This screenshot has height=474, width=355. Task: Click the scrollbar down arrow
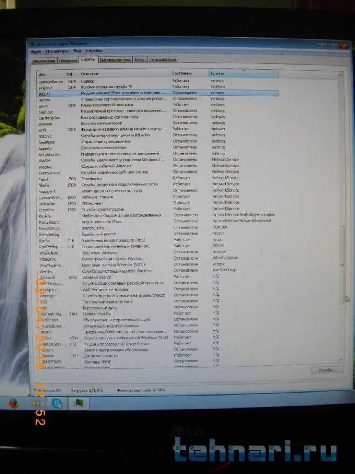342,359
